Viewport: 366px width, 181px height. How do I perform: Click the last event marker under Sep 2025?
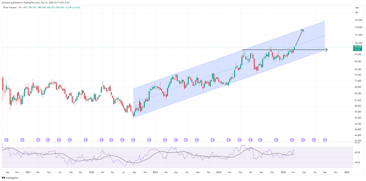pyautogui.click(x=325, y=140)
